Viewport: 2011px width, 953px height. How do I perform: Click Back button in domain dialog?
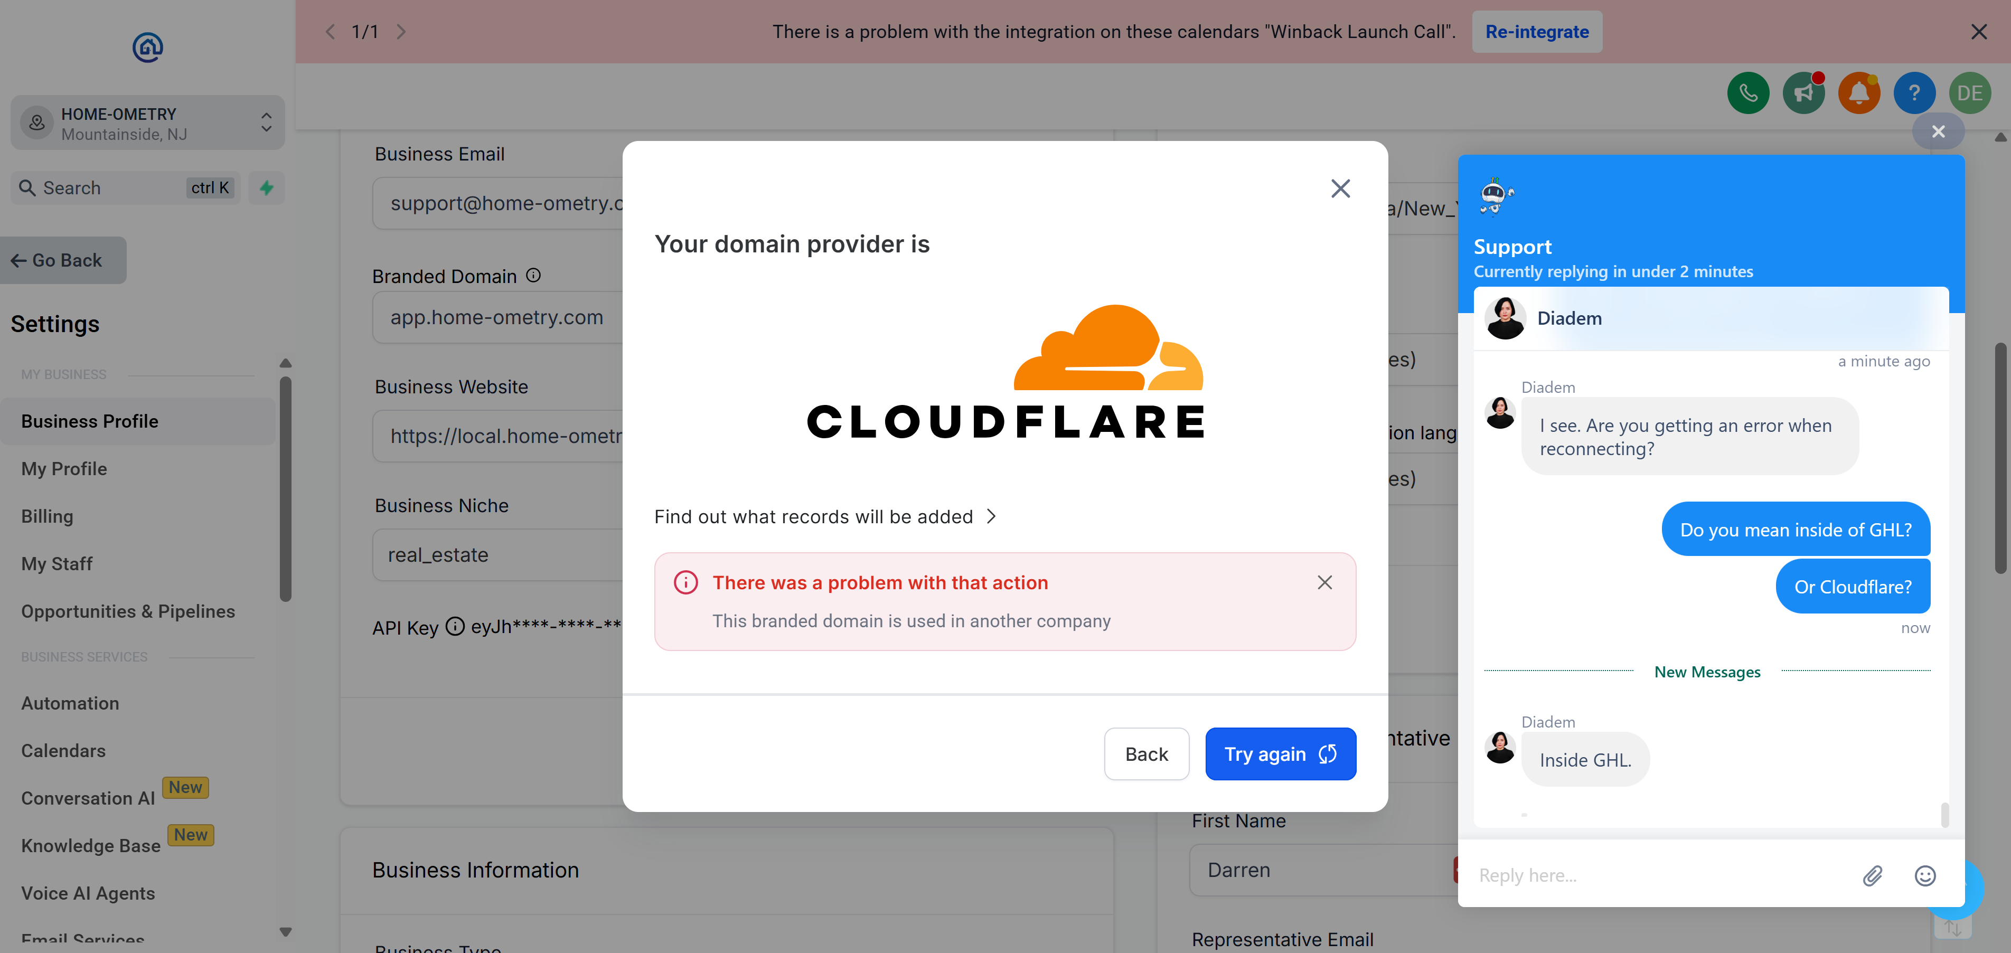click(1146, 754)
